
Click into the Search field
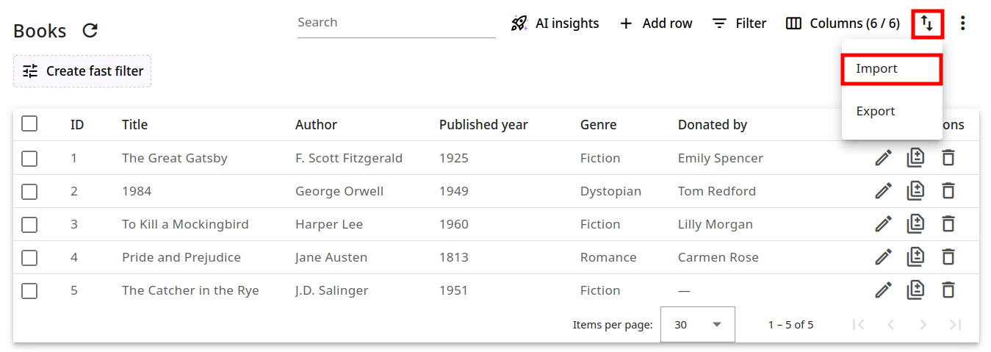[x=396, y=23]
